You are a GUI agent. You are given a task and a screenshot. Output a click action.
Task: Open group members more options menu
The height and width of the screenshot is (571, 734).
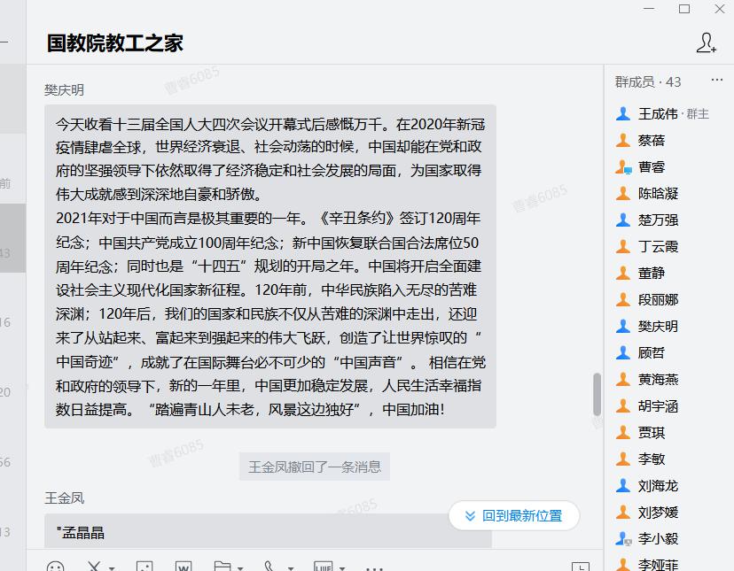(x=716, y=81)
